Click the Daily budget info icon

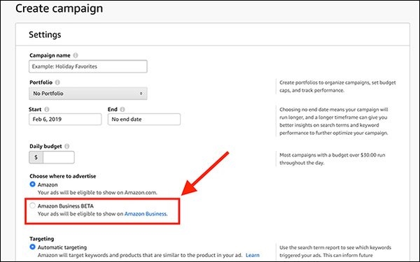coord(67,146)
